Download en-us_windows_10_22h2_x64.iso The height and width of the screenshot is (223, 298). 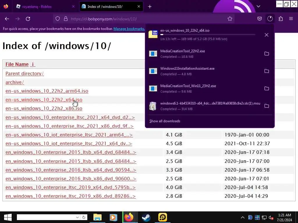44,100
